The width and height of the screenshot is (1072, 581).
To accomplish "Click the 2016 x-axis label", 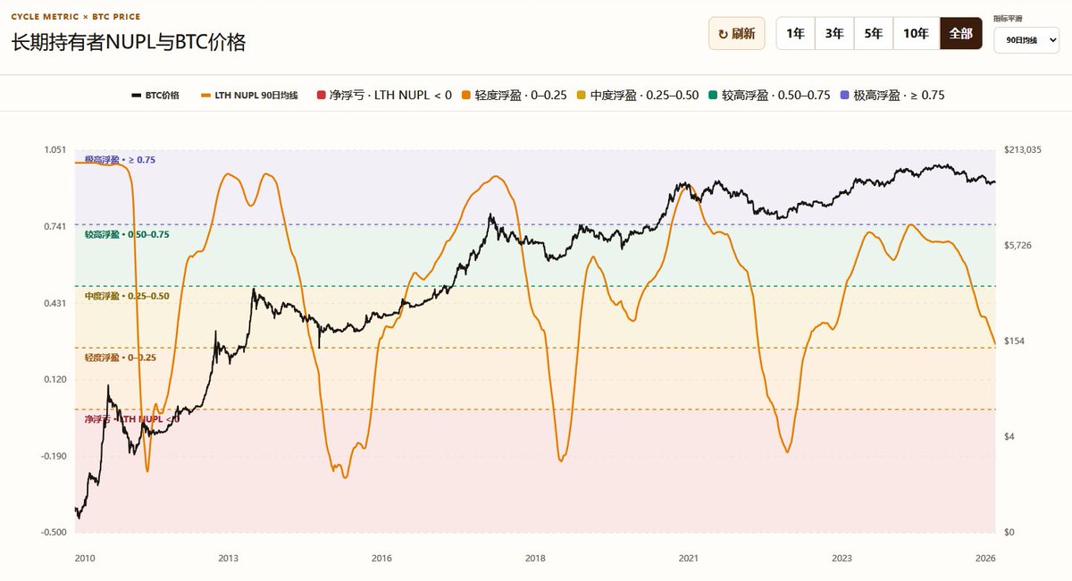I will coord(381,558).
